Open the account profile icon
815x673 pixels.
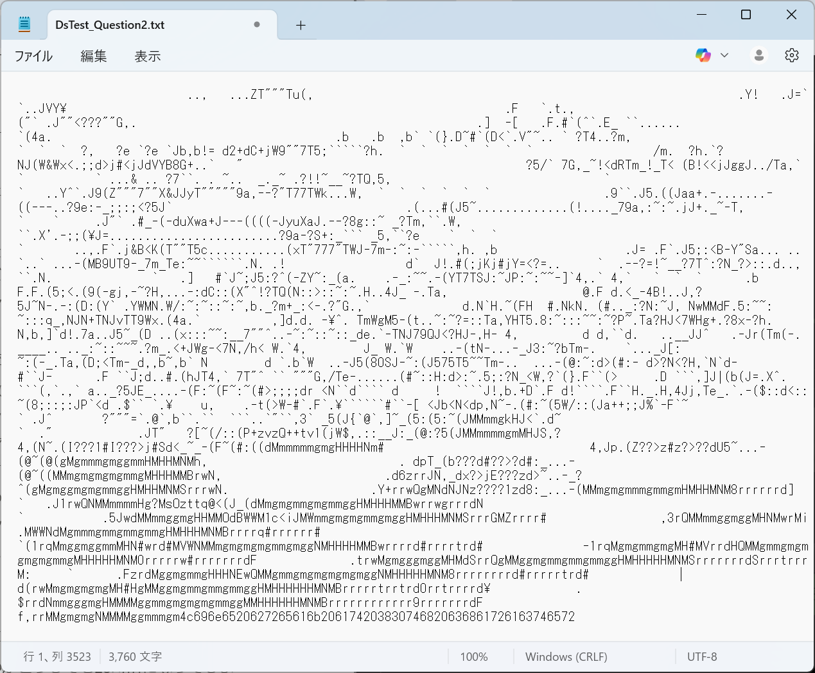pyautogui.click(x=759, y=55)
